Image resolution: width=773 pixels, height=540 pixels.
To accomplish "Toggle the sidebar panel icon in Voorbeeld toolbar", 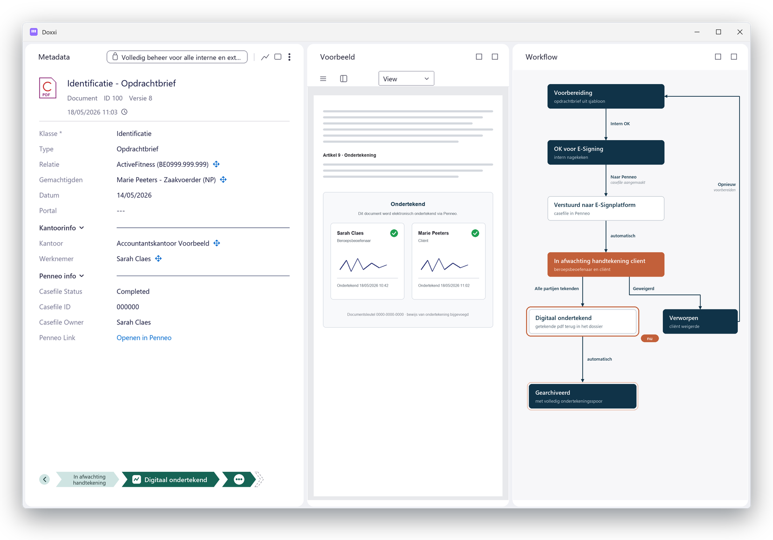I will 344,79.
